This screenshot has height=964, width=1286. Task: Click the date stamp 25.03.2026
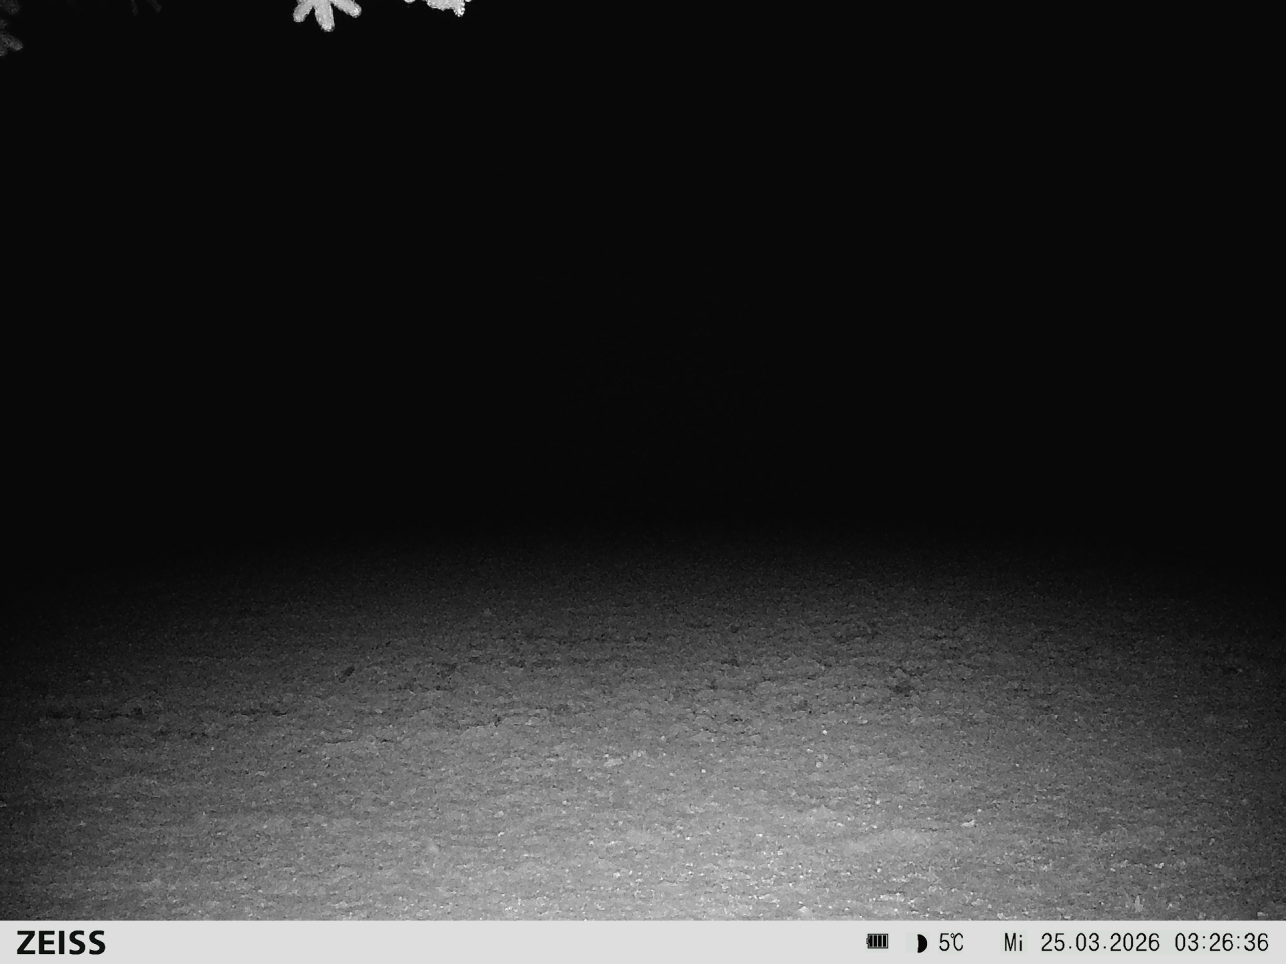tap(1099, 943)
